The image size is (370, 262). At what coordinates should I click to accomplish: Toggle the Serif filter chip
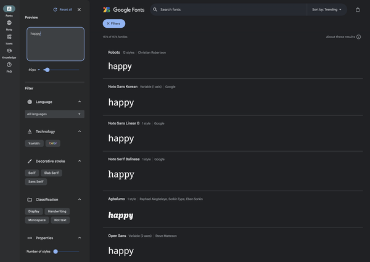(32, 173)
